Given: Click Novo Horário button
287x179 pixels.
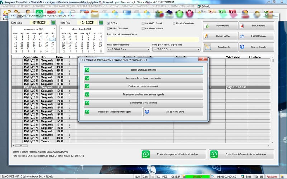Looking at the screenshot, I should [x=220, y=26].
